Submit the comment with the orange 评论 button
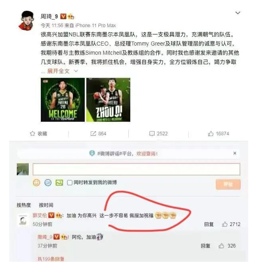This screenshot has height=265, width=257. pyautogui.click(x=228, y=184)
